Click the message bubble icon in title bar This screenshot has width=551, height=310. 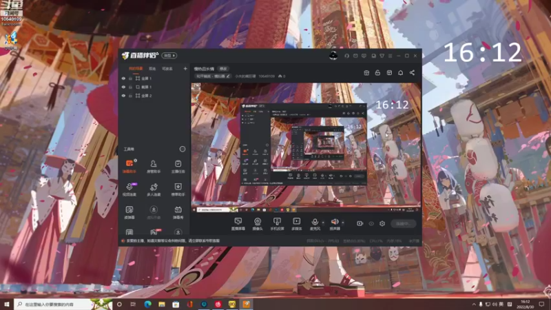point(364,56)
